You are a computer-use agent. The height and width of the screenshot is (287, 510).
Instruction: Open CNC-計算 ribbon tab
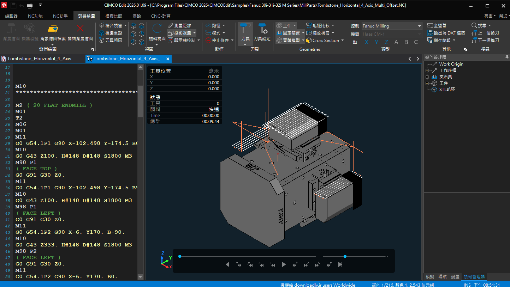click(x=161, y=16)
